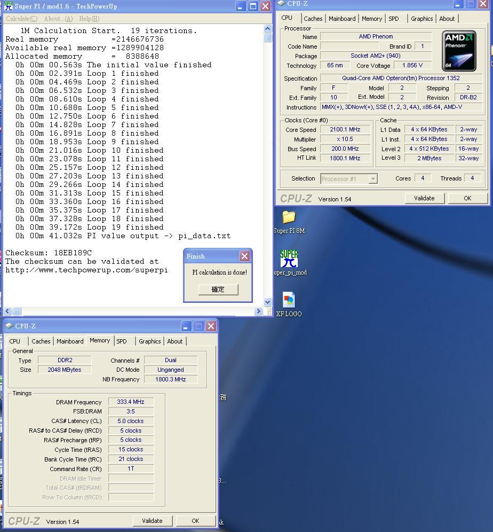
Task: Select SPD tab in bottom CPU-Z window
Action: point(122,341)
